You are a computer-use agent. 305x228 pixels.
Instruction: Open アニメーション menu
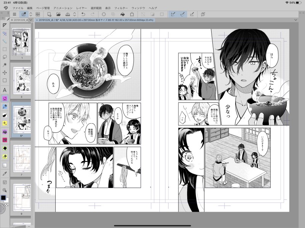click(63, 8)
